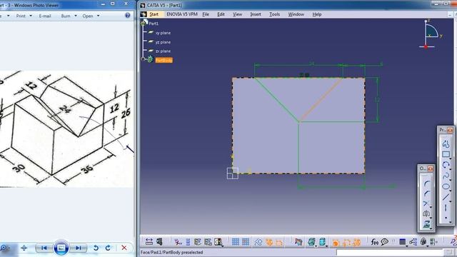The image size is (457, 257).
Task: Start slideshow in Photo Viewer
Action: (x=61, y=248)
